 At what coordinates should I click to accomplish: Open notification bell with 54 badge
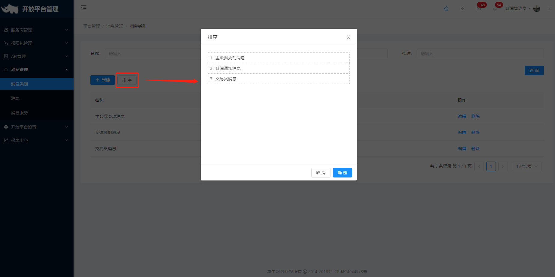tap(495, 8)
